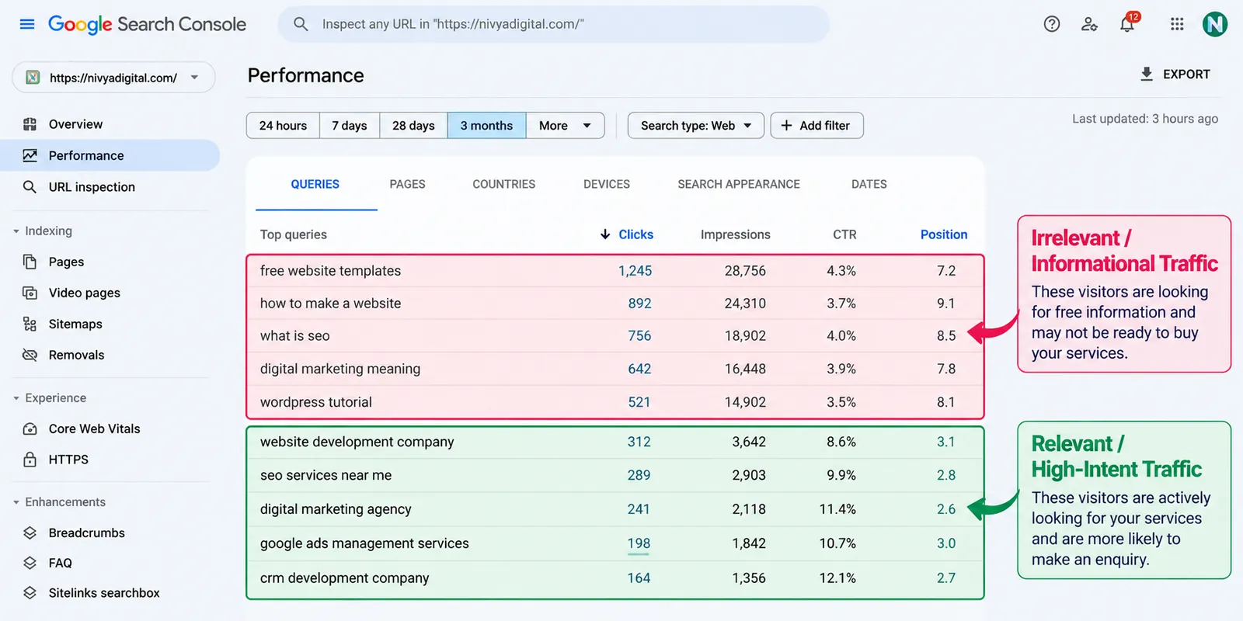The height and width of the screenshot is (621, 1243).
Task: Sort by the Impressions column header
Action: (x=735, y=234)
